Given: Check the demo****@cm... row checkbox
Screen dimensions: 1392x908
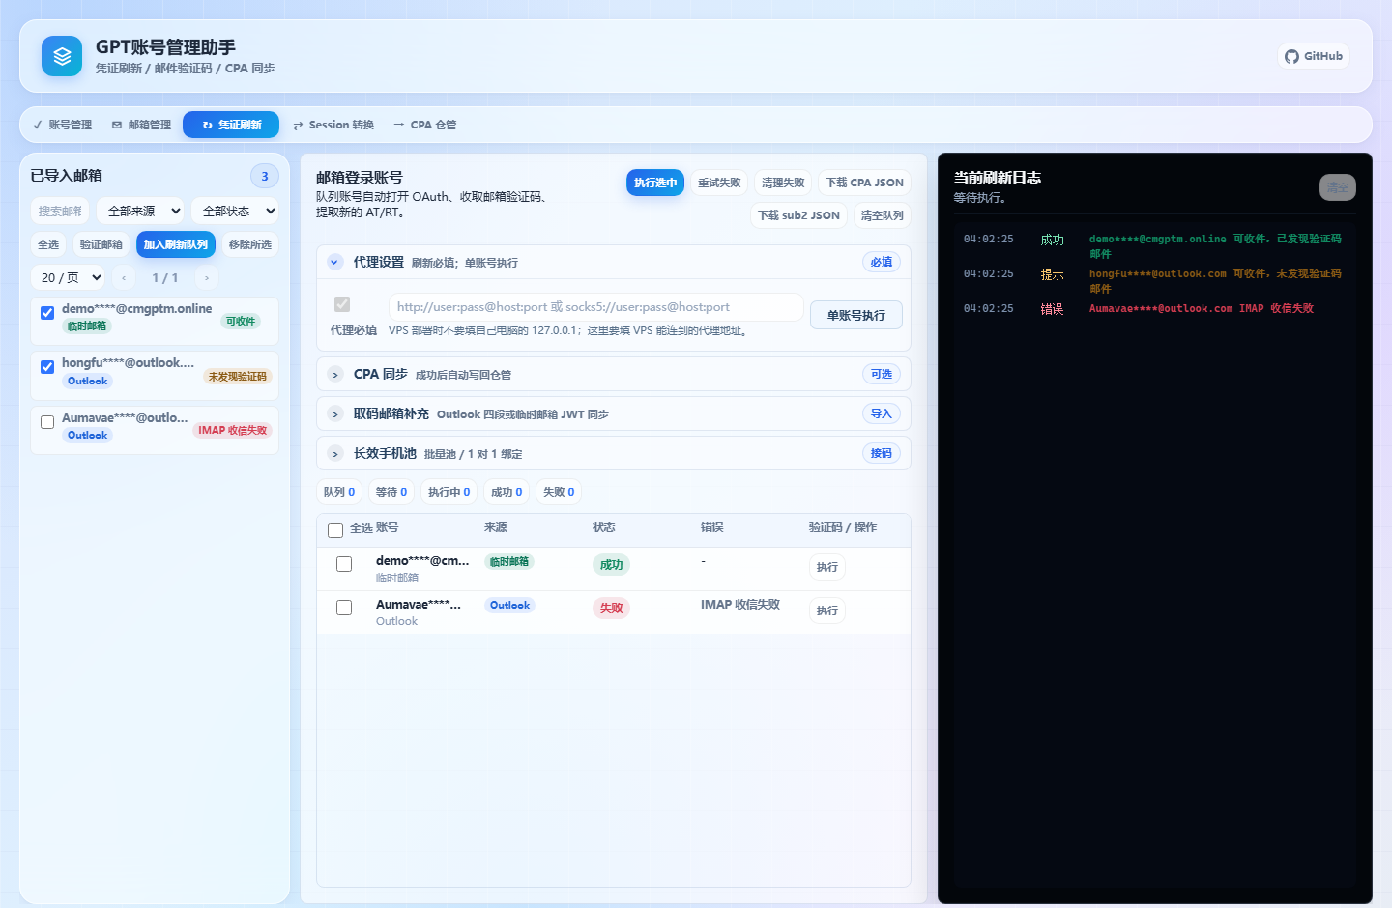Looking at the screenshot, I should point(344,564).
